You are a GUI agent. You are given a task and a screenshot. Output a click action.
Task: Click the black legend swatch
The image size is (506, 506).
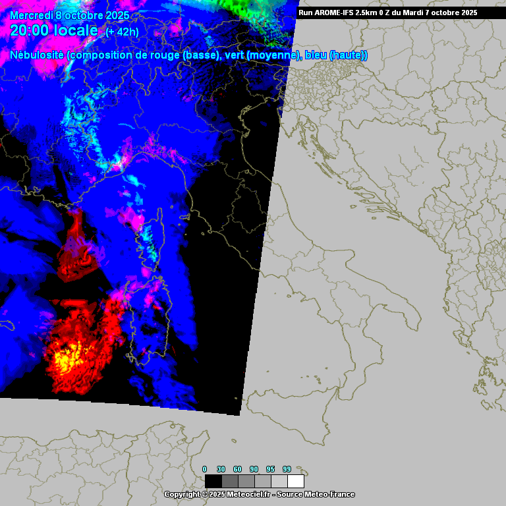click(x=213, y=481)
